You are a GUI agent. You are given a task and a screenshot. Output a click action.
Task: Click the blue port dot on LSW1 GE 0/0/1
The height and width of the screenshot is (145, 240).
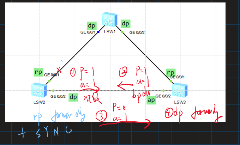98,32
